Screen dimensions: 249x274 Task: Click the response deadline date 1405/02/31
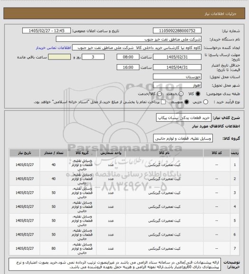[177, 57]
